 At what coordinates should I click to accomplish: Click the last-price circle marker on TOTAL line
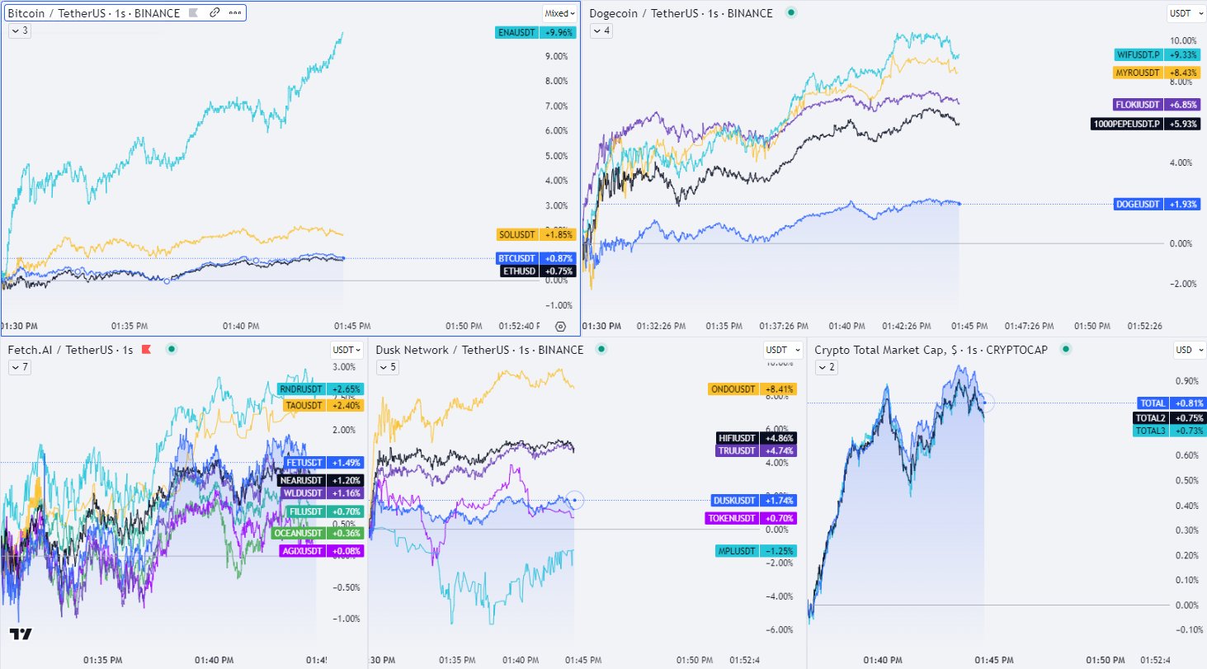point(985,403)
